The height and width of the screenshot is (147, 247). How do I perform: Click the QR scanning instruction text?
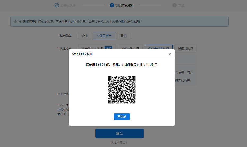click(122, 65)
